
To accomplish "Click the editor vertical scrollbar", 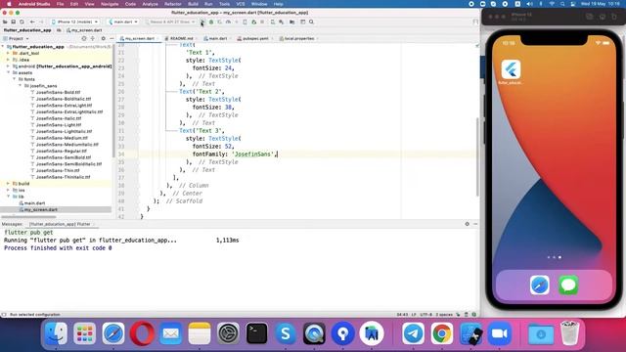I will point(477,156).
